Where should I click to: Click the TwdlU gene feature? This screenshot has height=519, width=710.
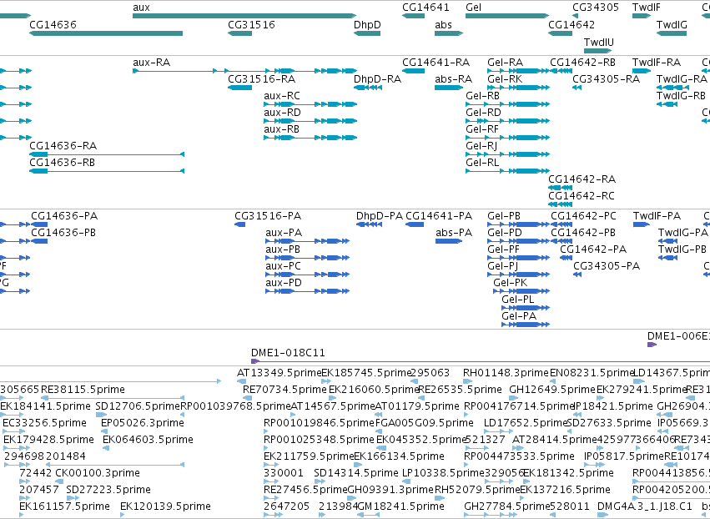(x=597, y=51)
